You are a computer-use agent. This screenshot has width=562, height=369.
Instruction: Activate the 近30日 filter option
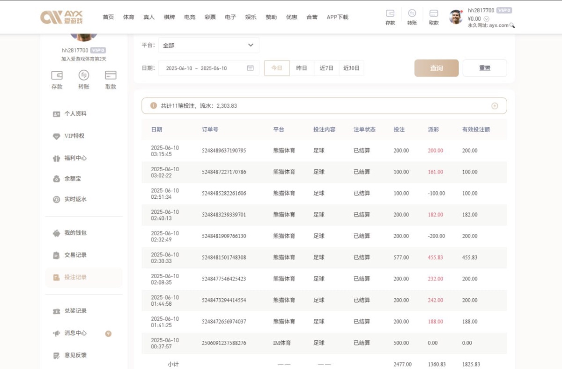point(351,68)
